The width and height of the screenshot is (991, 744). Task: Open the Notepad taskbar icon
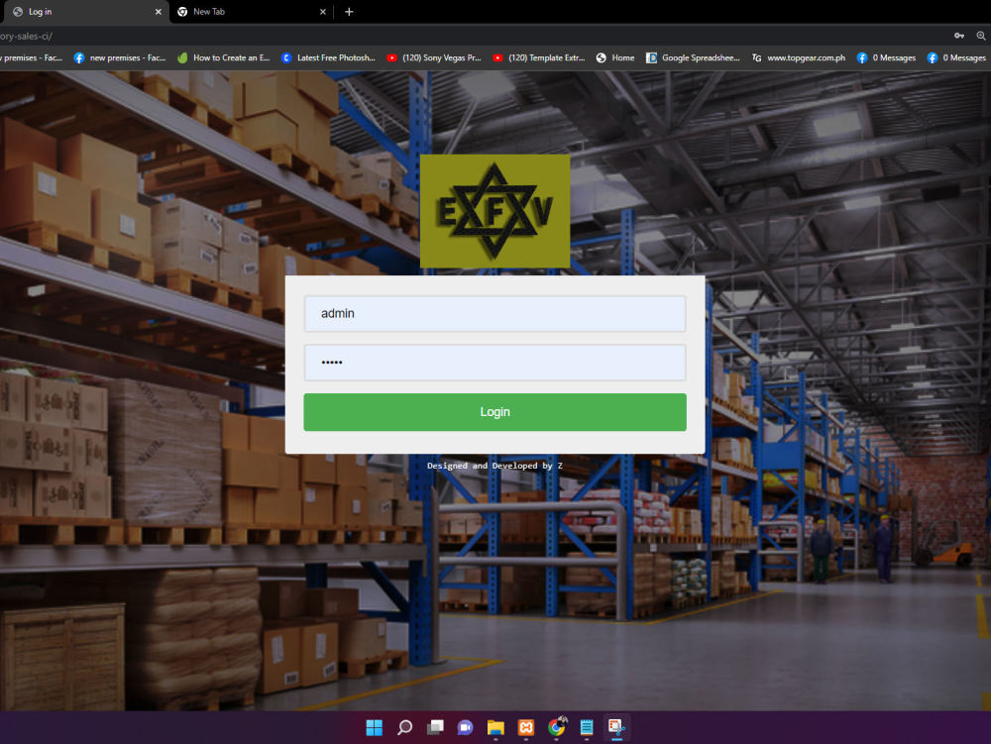pos(587,727)
